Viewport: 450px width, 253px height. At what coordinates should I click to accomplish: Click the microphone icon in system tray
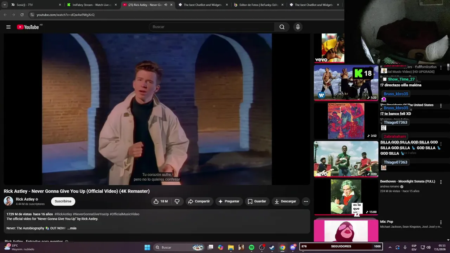click(x=405, y=247)
